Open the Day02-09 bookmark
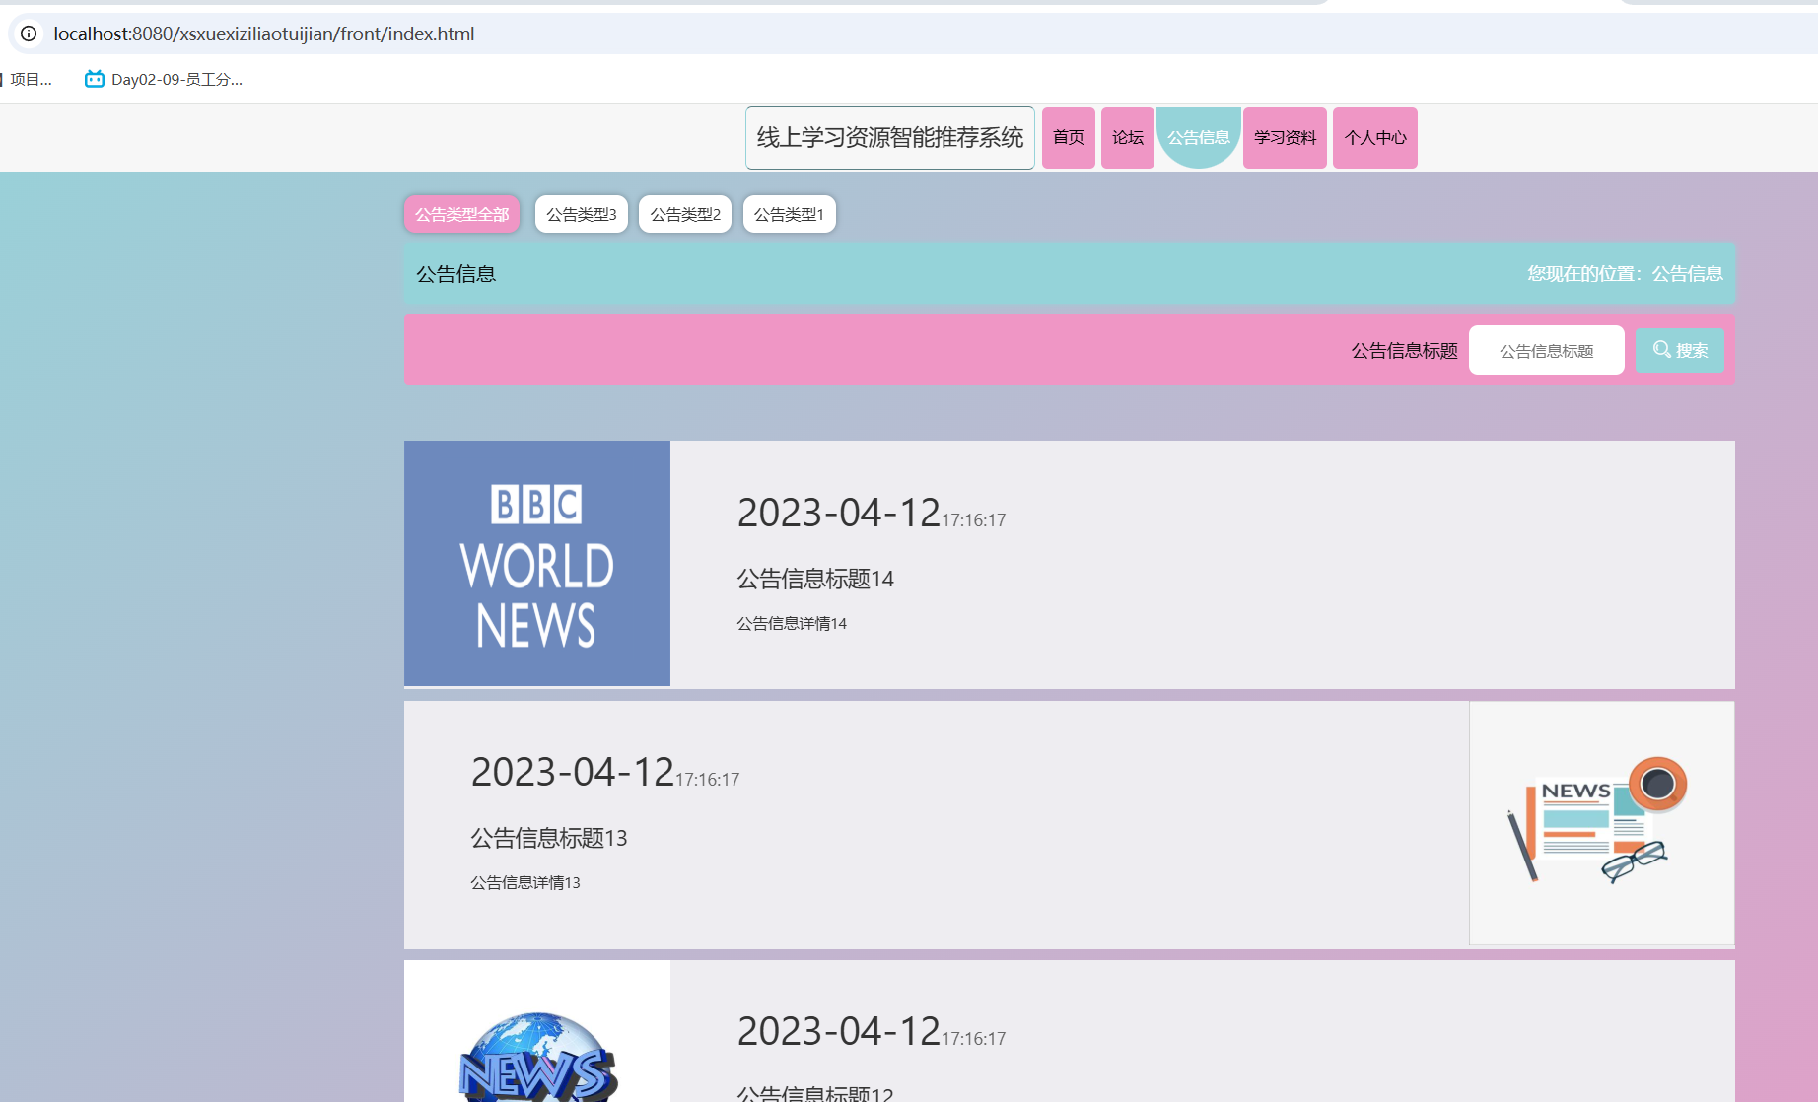 pyautogui.click(x=164, y=79)
